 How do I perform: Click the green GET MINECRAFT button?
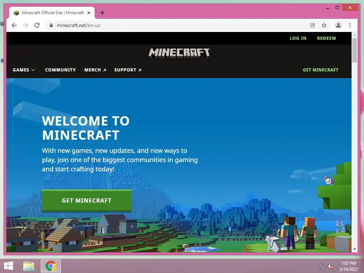pos(87,200)
